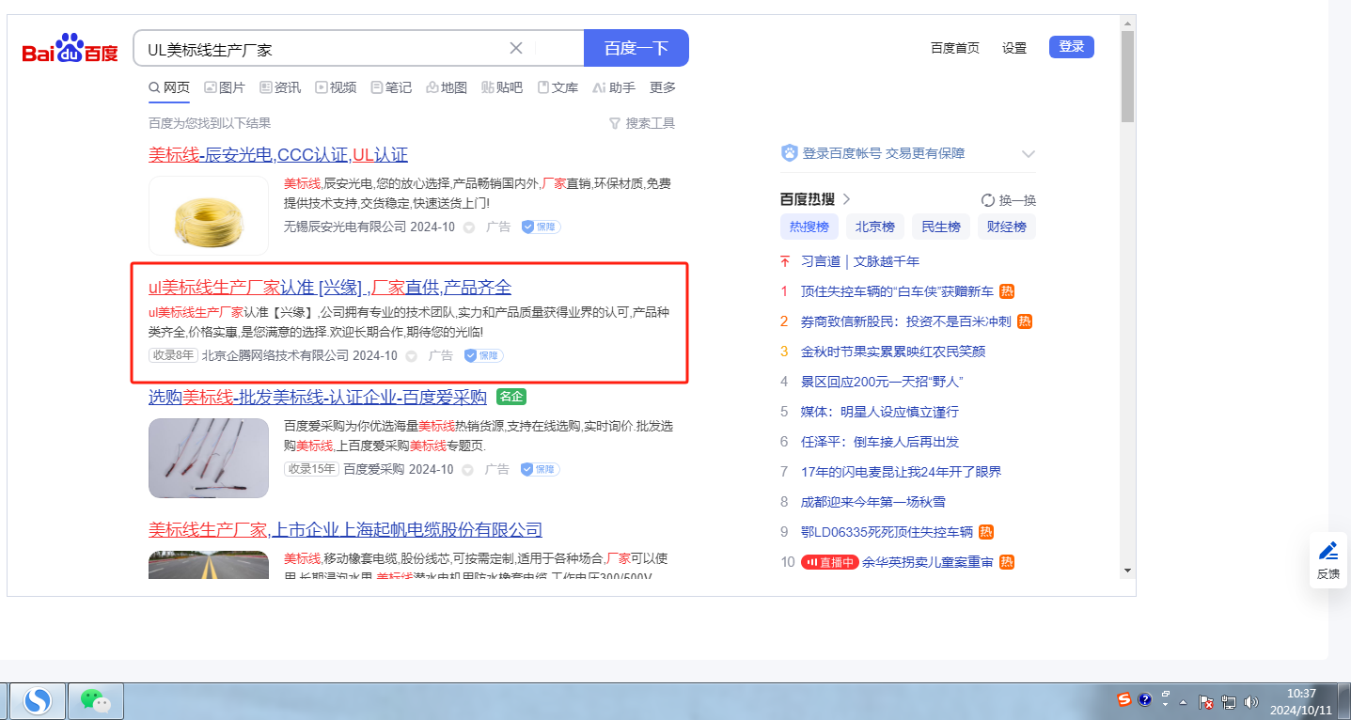Viewport: 1351px width, 720px height.
Task: Open WeChat from the taskbar
Action: tap(95, 700)
